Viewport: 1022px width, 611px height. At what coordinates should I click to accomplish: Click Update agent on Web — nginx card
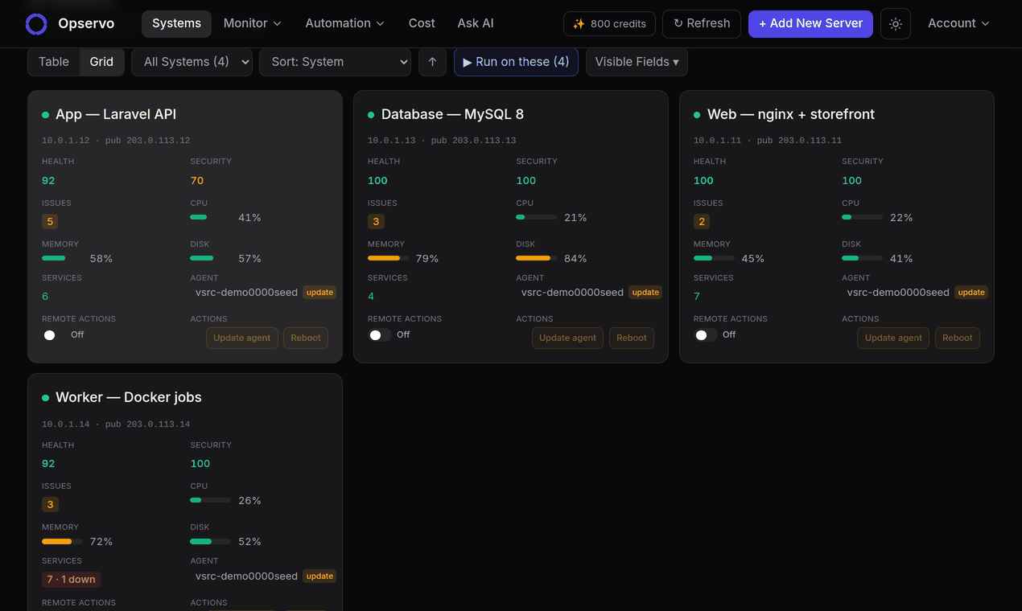click(893, 338)
